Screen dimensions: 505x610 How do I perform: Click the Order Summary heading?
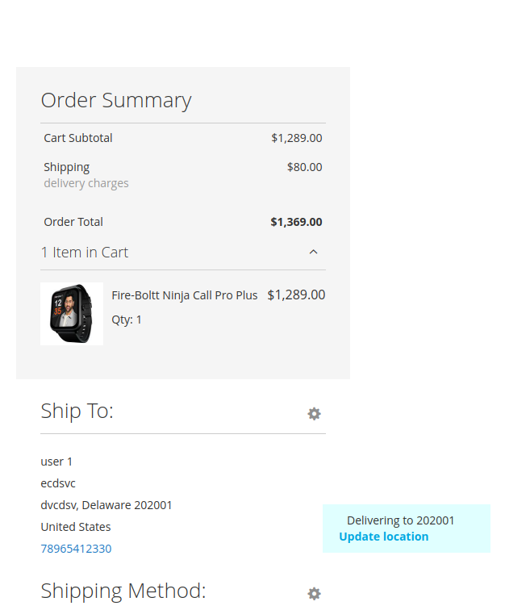point(116,101)
